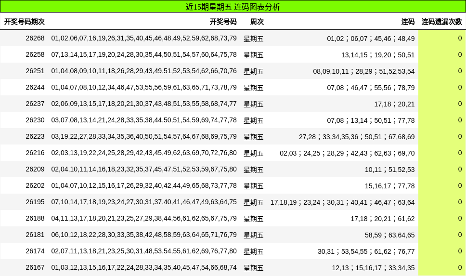Screen dimensions: 466x276
Task: Click 星期五 in row 26216
Action: coord(254,153)
